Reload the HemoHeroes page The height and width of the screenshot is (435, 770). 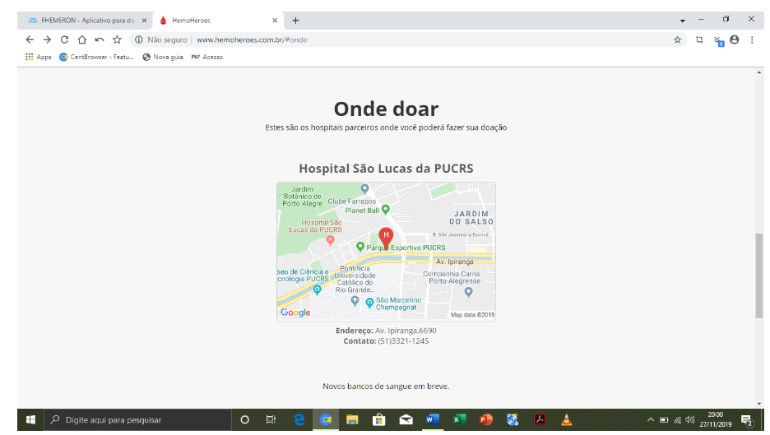click(64, 39)
